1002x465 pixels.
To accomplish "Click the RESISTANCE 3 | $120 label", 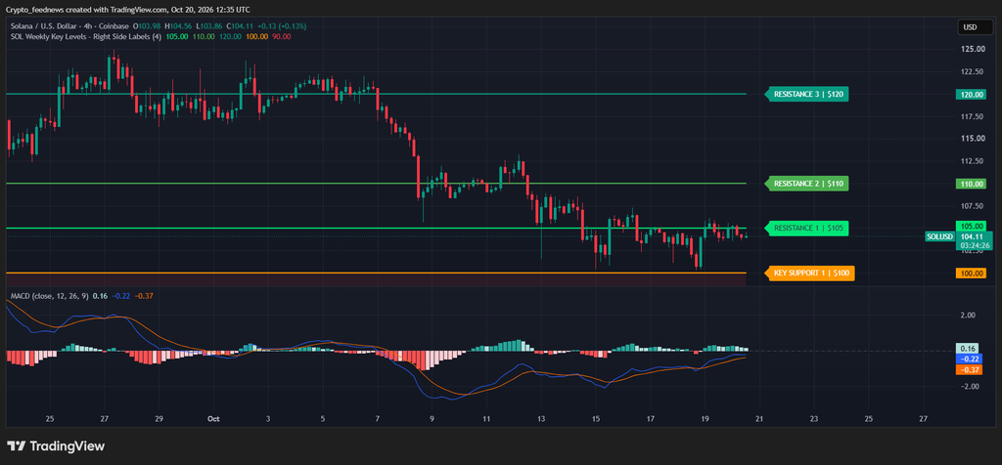I will click(807, 95).
